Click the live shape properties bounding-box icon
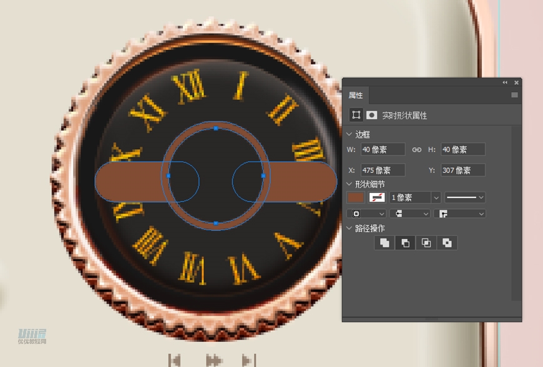The width and height of the screenshot is (543, 367). pyautogui.click(x=356, y=115)
